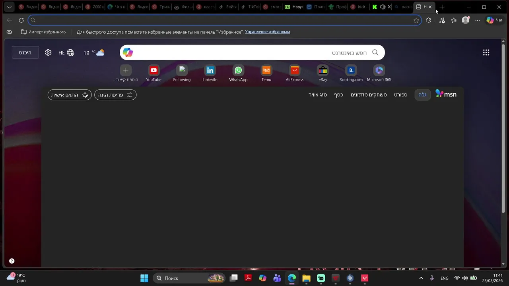Image resolution: width=509 pixels, height=286 pixels.
Task: Open the Copilot Чат button
Action: point(495,20)
